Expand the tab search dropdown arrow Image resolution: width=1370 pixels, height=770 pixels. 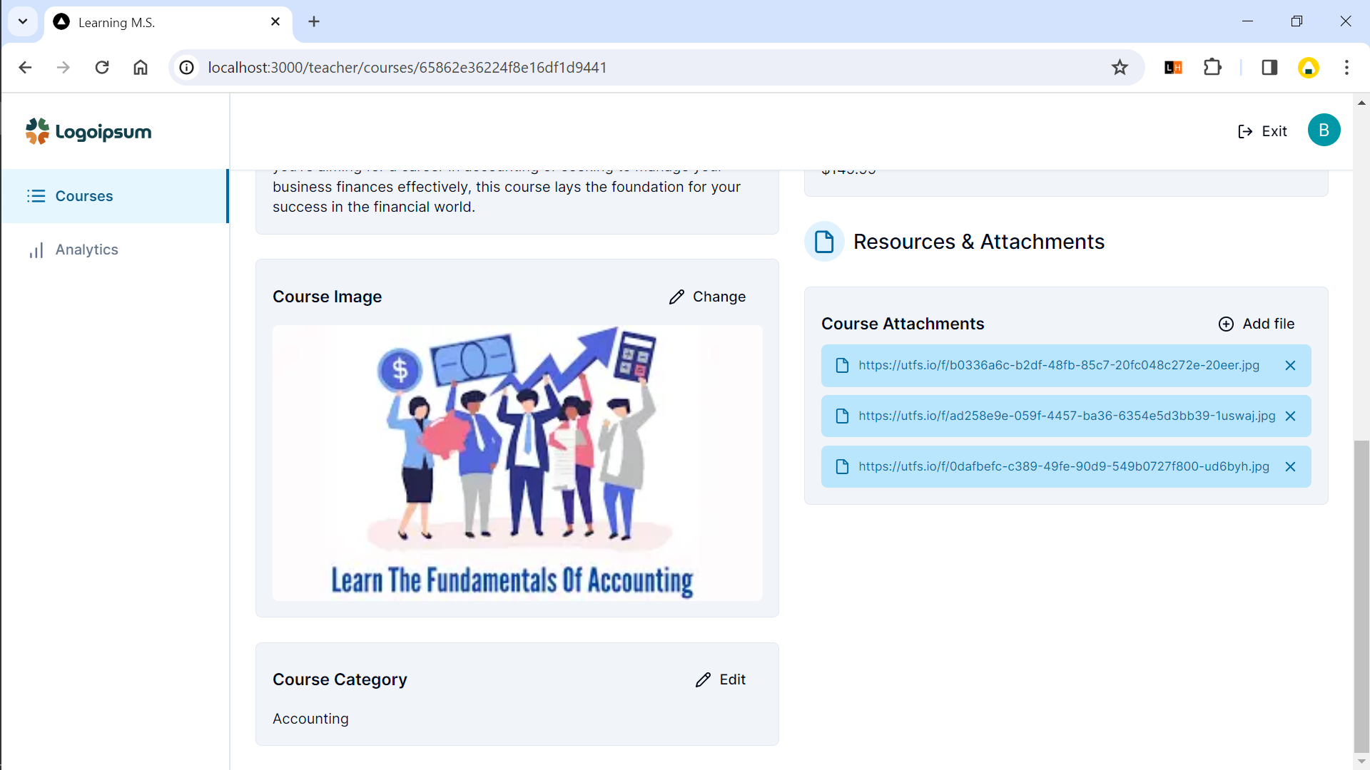pyautogui.click(x=23, y=21)
